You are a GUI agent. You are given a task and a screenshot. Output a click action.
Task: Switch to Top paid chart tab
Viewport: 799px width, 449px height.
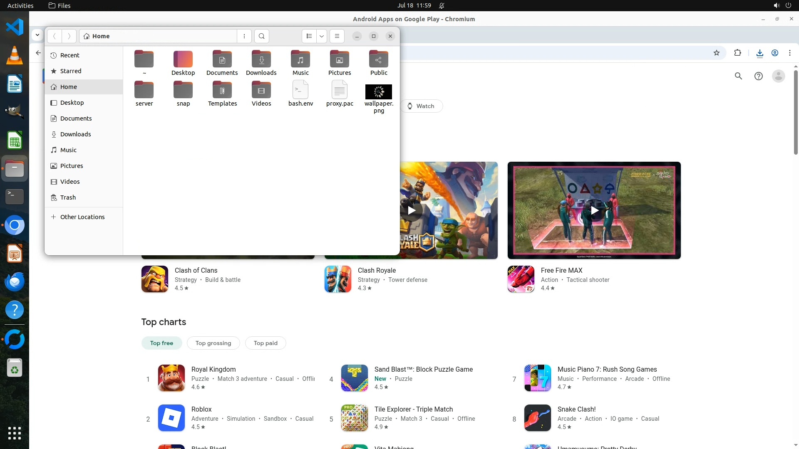click(x=266, y=343)
